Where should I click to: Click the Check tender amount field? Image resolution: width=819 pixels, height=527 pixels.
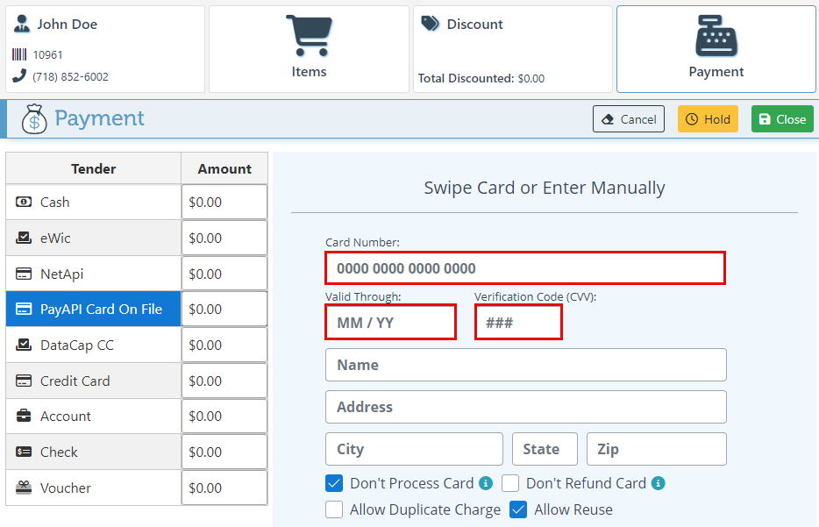point(224,452)
